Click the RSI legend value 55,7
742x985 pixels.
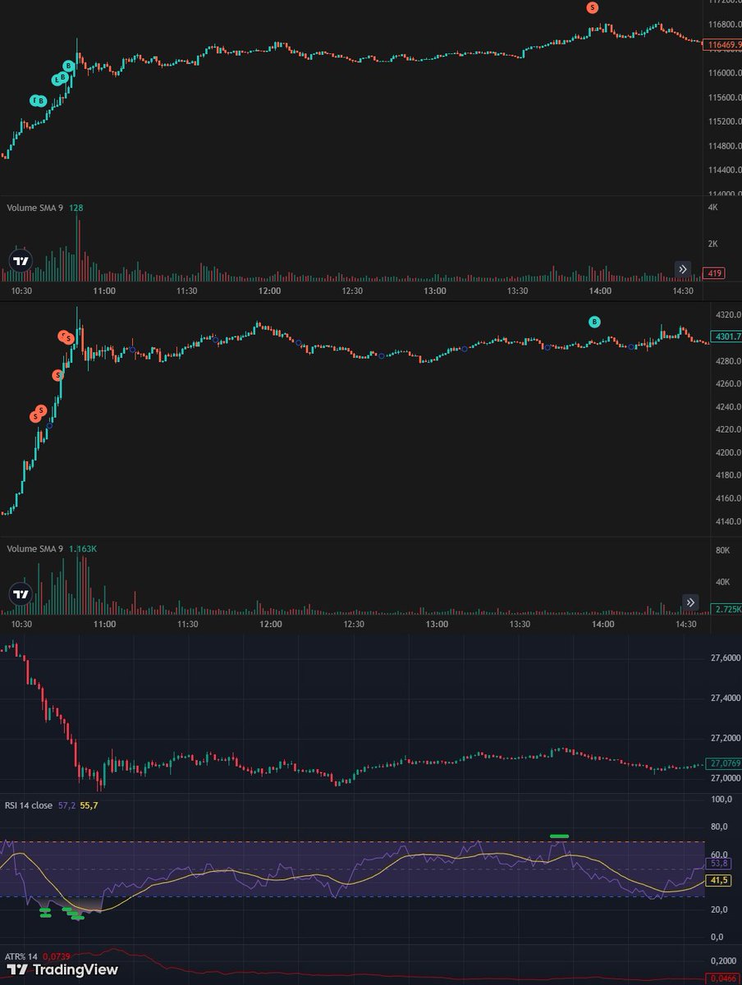pos(89,805)
